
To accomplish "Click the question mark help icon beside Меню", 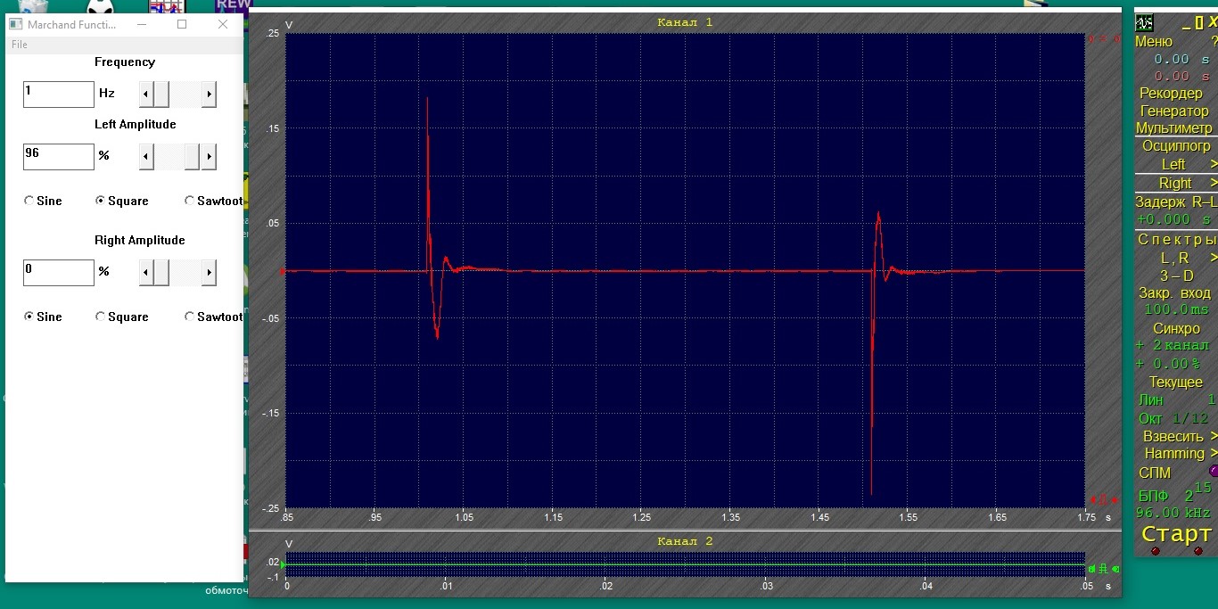I will coord(1214,41).
